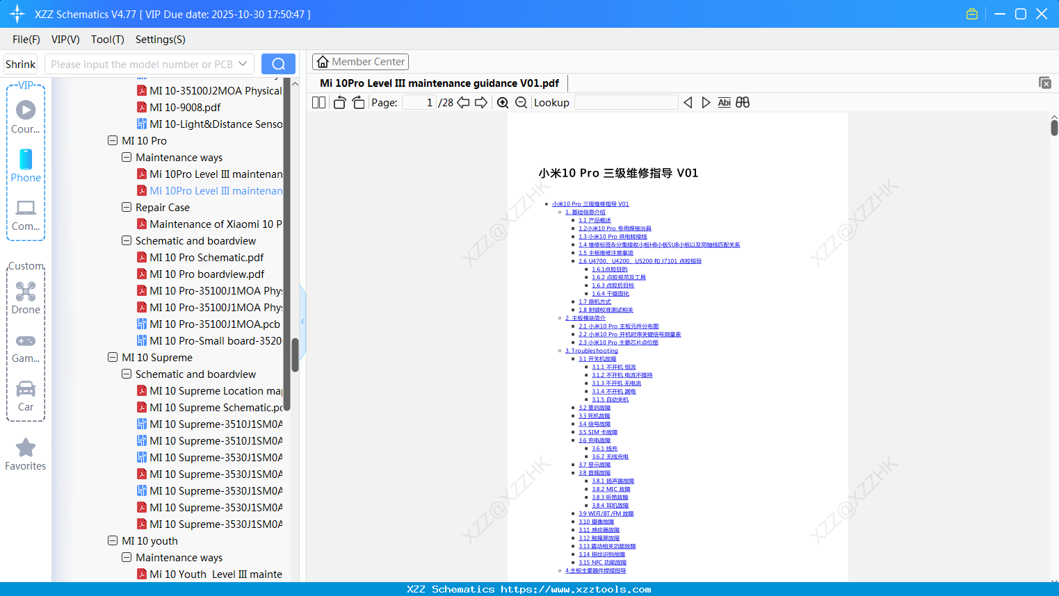Click the briefcase icon in title bar
This screenshot has height=596, width=1059.
tap(971, 13)
